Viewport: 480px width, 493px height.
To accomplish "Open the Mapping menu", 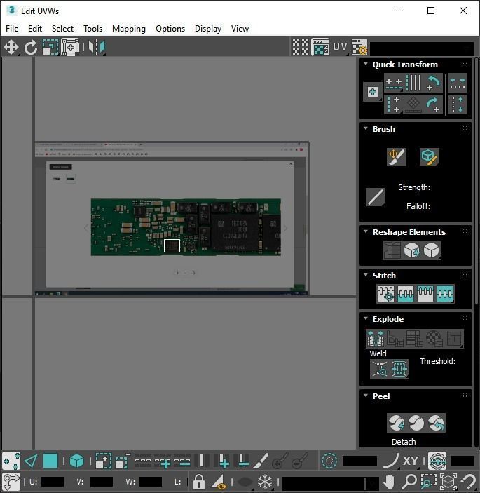I will pyautogui.click(x=129, y=29).
